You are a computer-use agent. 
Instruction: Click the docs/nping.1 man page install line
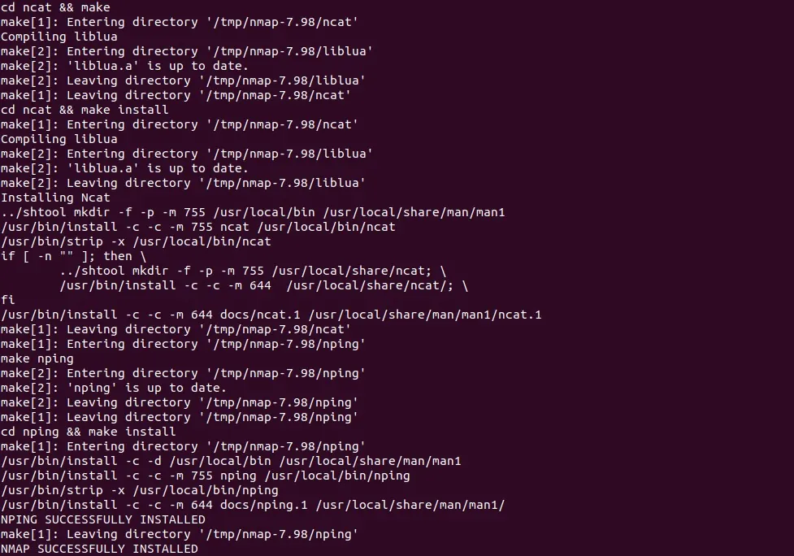pos(253,505)
